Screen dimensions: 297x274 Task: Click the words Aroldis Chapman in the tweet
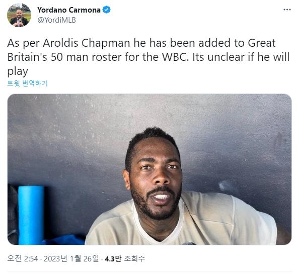87,43
